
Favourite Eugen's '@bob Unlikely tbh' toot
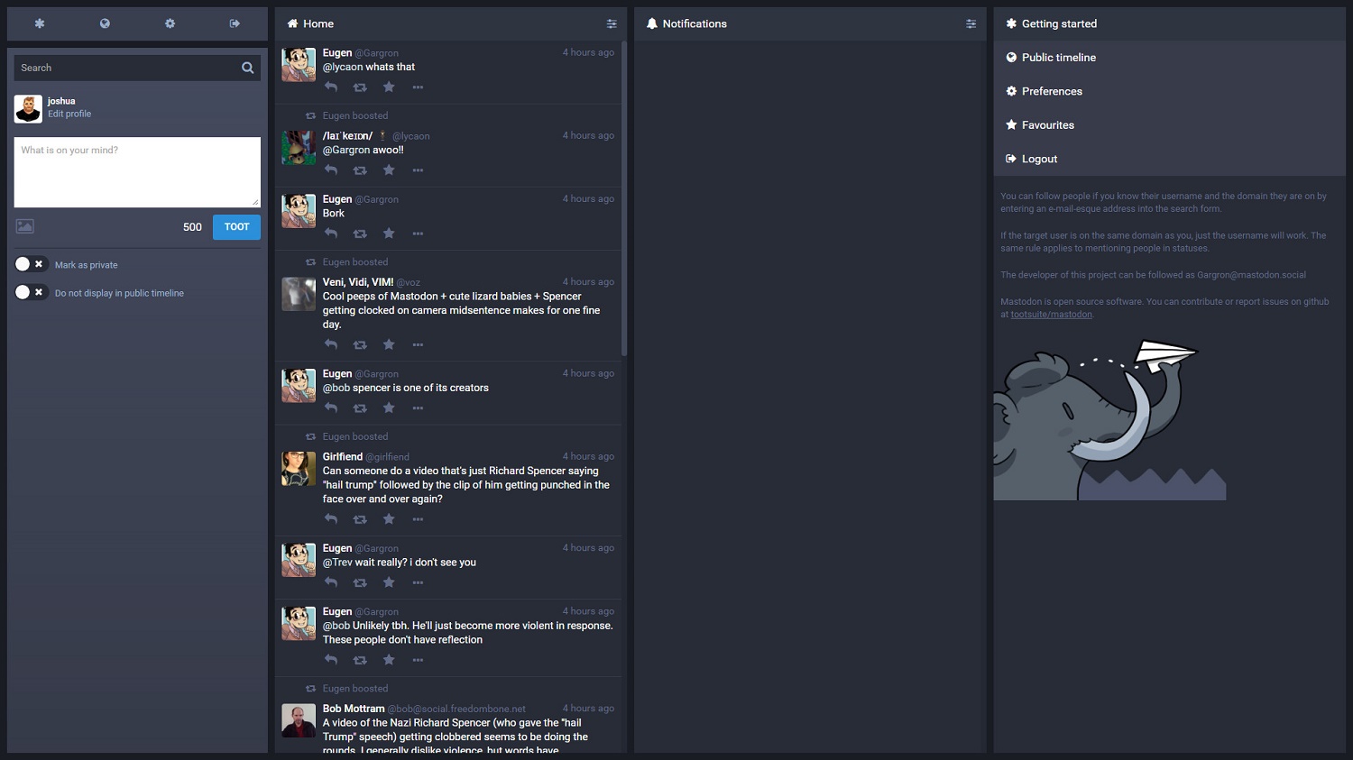[x=389, y=660]
